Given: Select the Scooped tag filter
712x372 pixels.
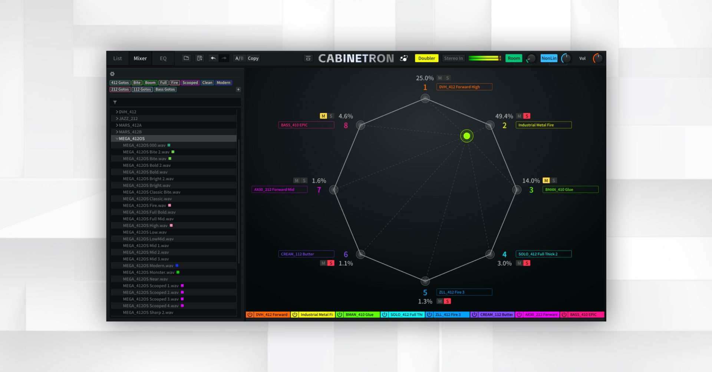Looking at the screenshot, I should (190, 83).
